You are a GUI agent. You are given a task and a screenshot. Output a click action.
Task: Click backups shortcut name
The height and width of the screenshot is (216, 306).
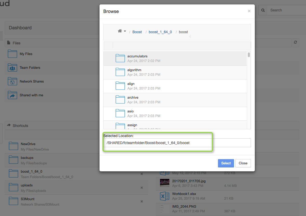click(x=27, y=158)
